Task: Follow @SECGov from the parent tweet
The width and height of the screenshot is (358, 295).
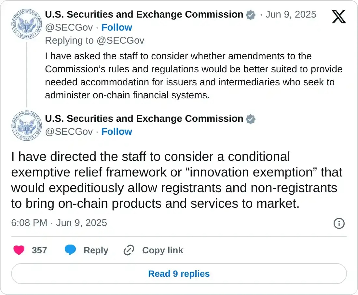Action: click(117, 27)
